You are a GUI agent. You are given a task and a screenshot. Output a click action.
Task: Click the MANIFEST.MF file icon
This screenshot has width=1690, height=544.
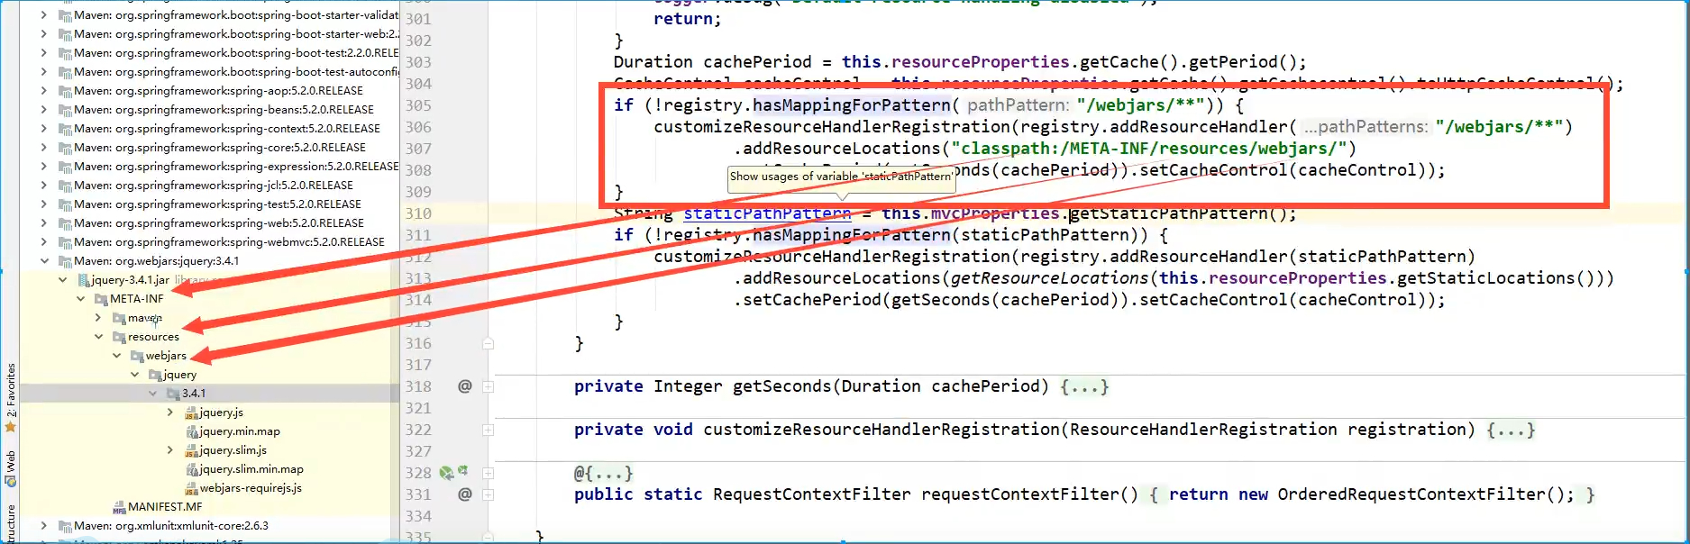(x=119, y=507)
